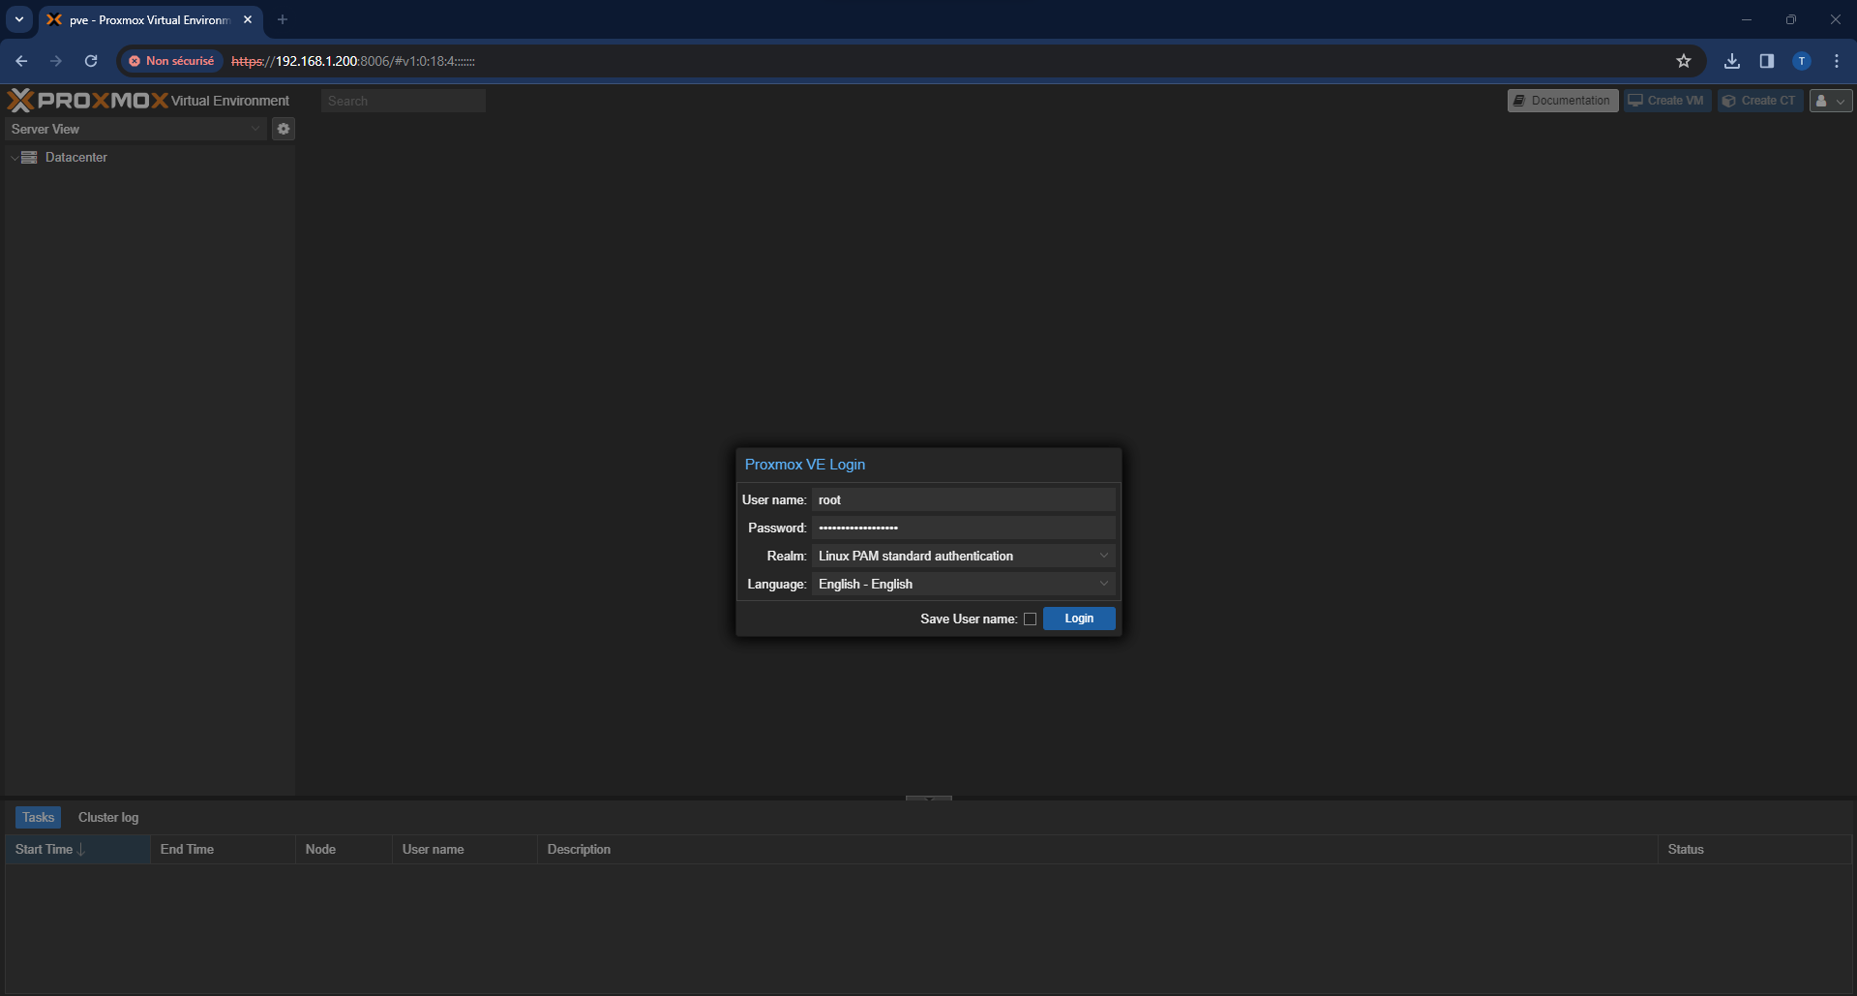Toggle the Save User name checkbox
The height and width of the screenshot is (996, 1857).
[1030, 619]
